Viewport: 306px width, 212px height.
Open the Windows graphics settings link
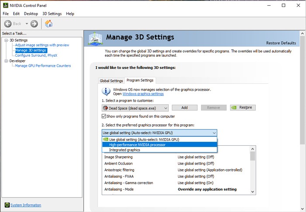[x=143, y=94]
